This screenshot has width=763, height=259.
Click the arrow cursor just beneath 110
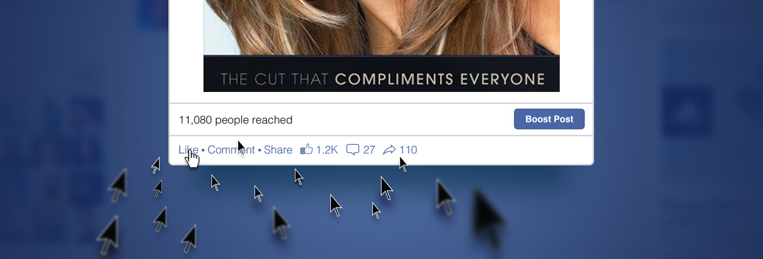(x=403, y=164)
